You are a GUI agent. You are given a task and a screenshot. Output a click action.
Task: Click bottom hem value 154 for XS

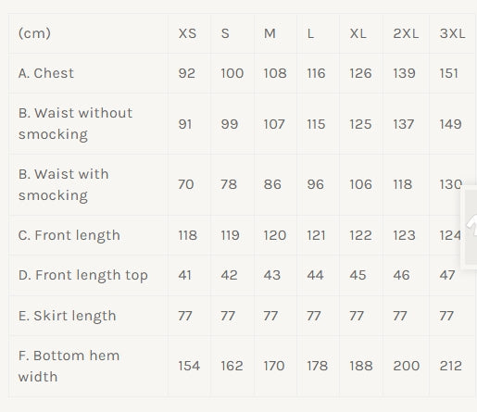(189, 366)
